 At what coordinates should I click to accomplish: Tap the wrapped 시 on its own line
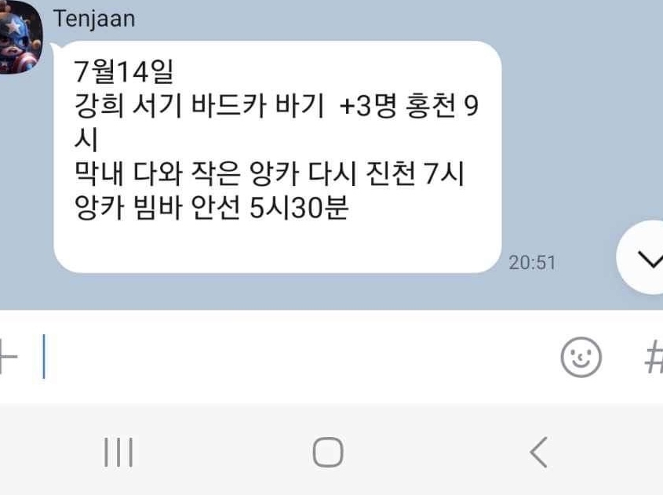click(86, 139)
